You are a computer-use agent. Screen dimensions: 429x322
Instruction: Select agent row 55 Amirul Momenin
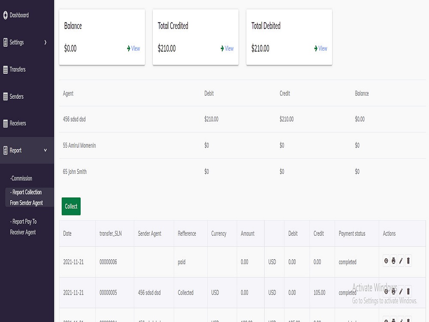coord(242,146)
